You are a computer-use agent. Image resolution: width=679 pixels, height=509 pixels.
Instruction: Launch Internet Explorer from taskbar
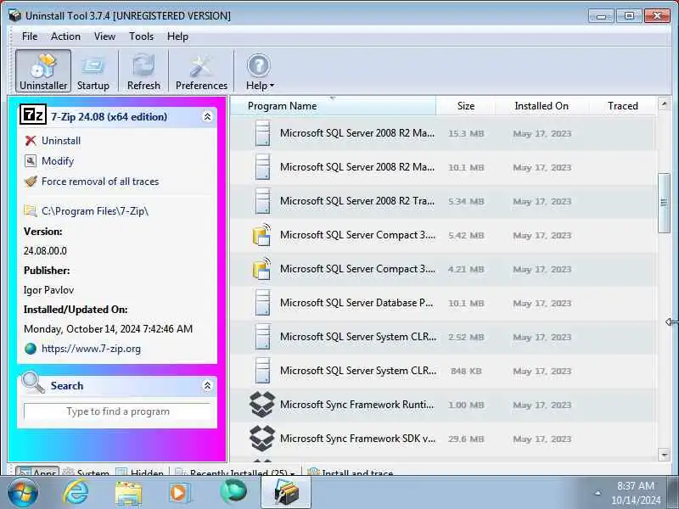[x=76, y=493]
